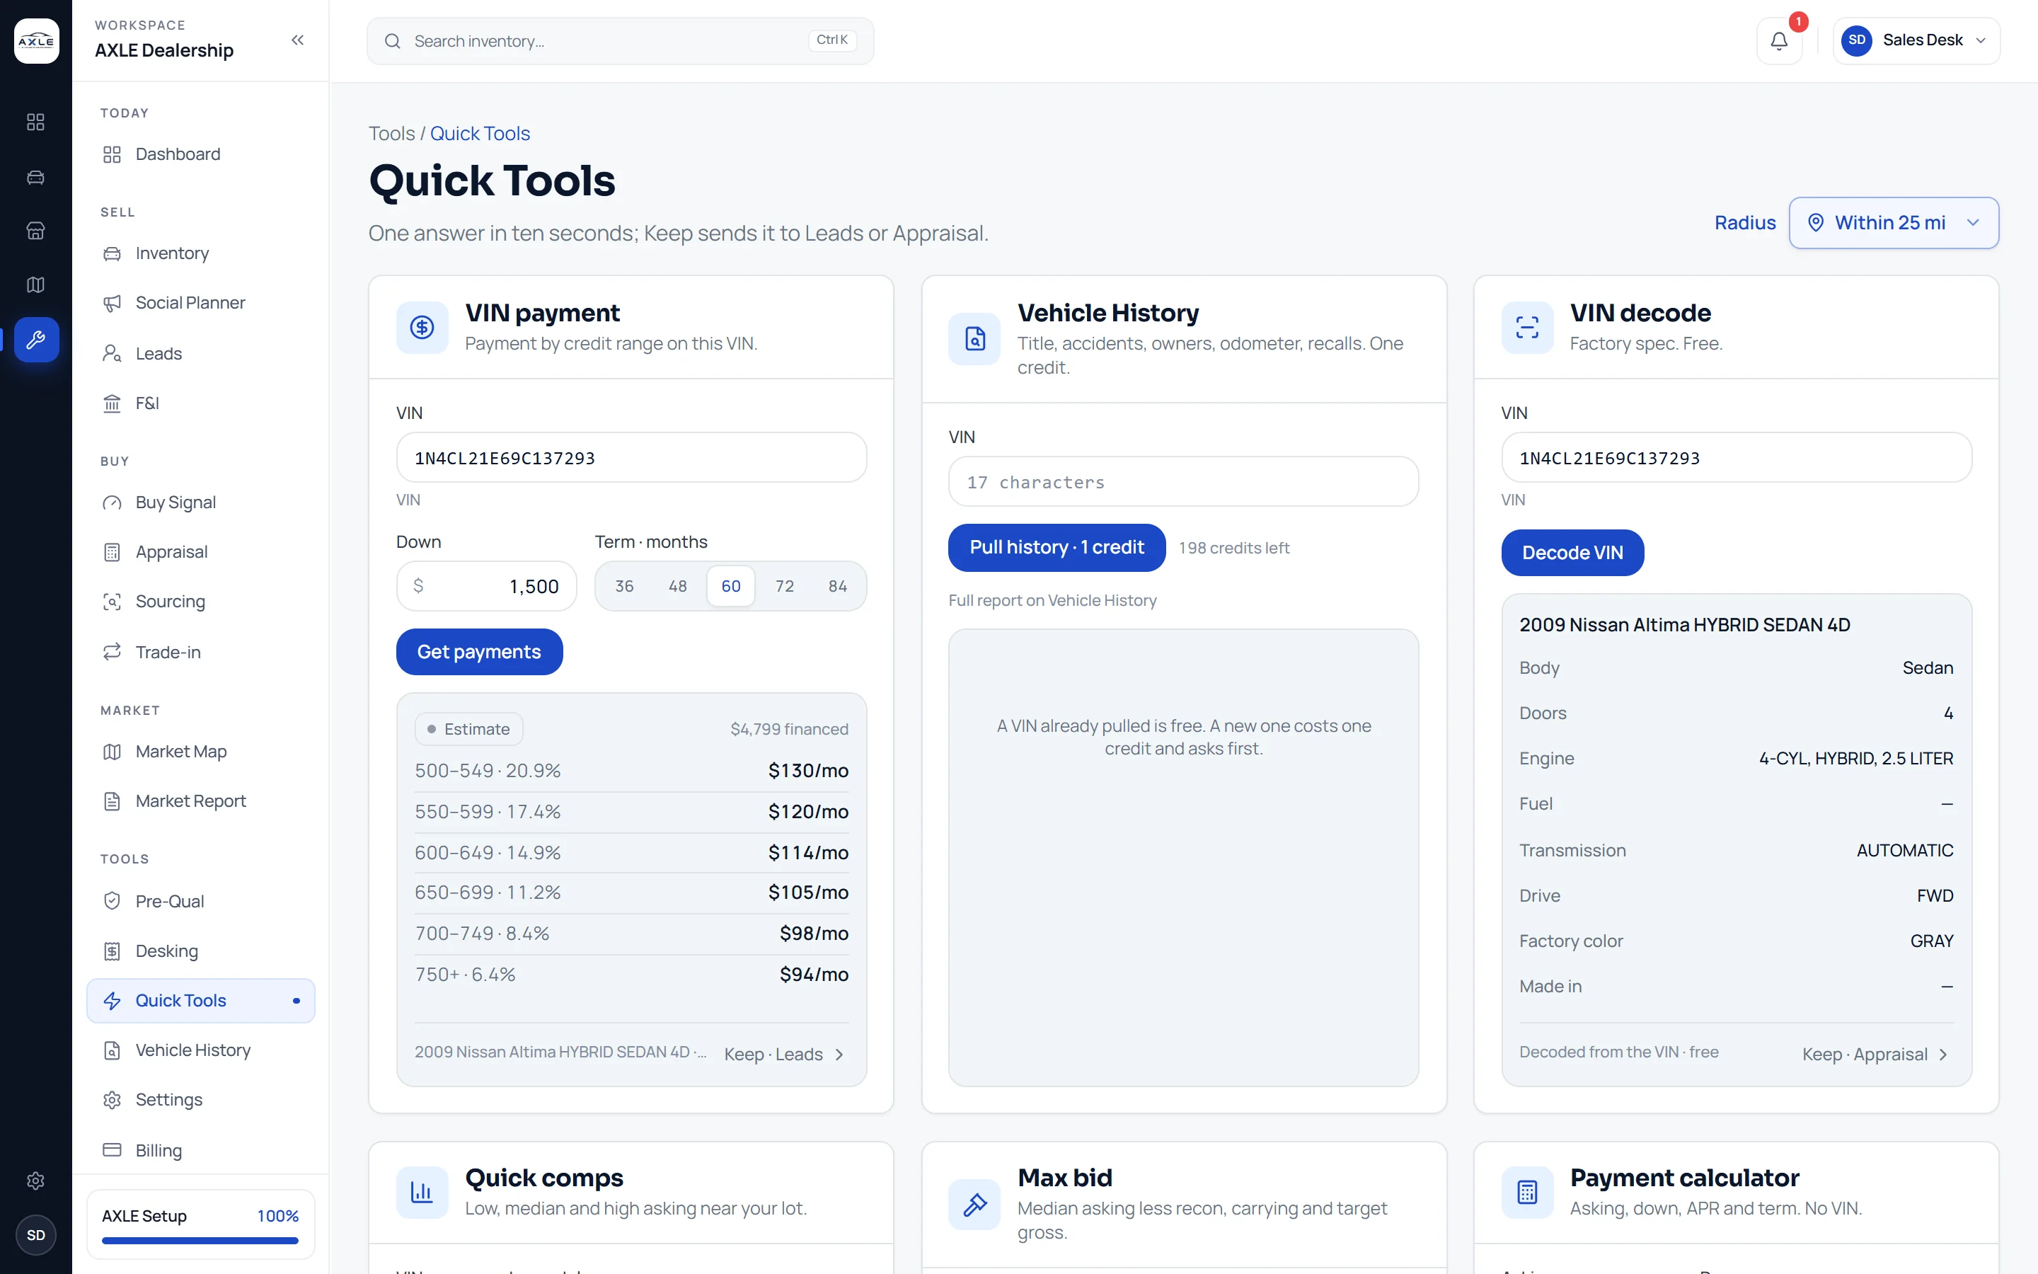Screen dimensions: 2038x1274
Task: Open Market Report in the sidebar
Action: [200, 801]
